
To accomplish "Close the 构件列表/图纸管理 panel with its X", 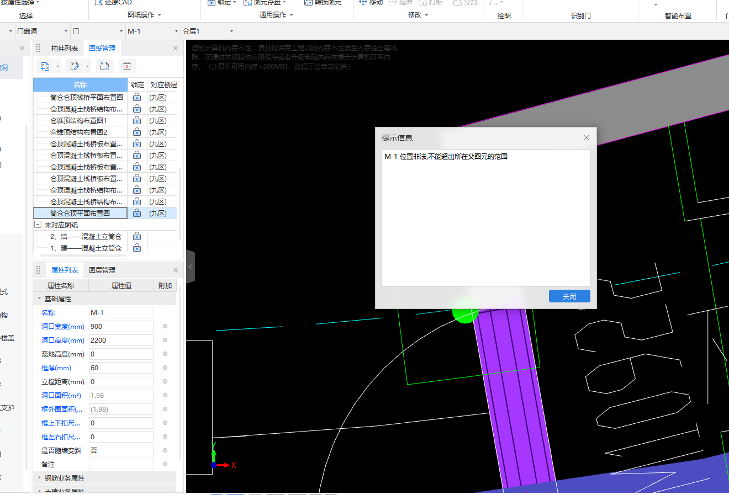I will point(176,49).
